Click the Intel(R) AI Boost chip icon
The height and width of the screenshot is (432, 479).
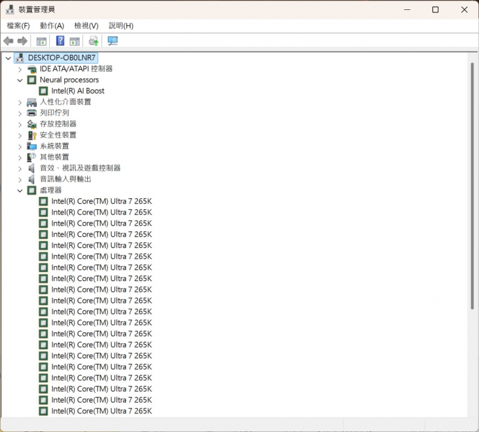(44, 91)
